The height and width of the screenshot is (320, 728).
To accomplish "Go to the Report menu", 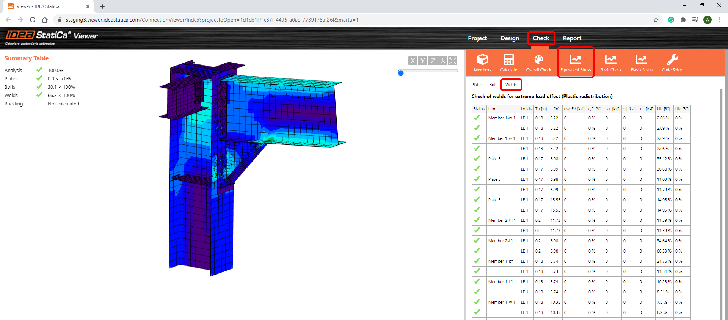I will 572,38.
